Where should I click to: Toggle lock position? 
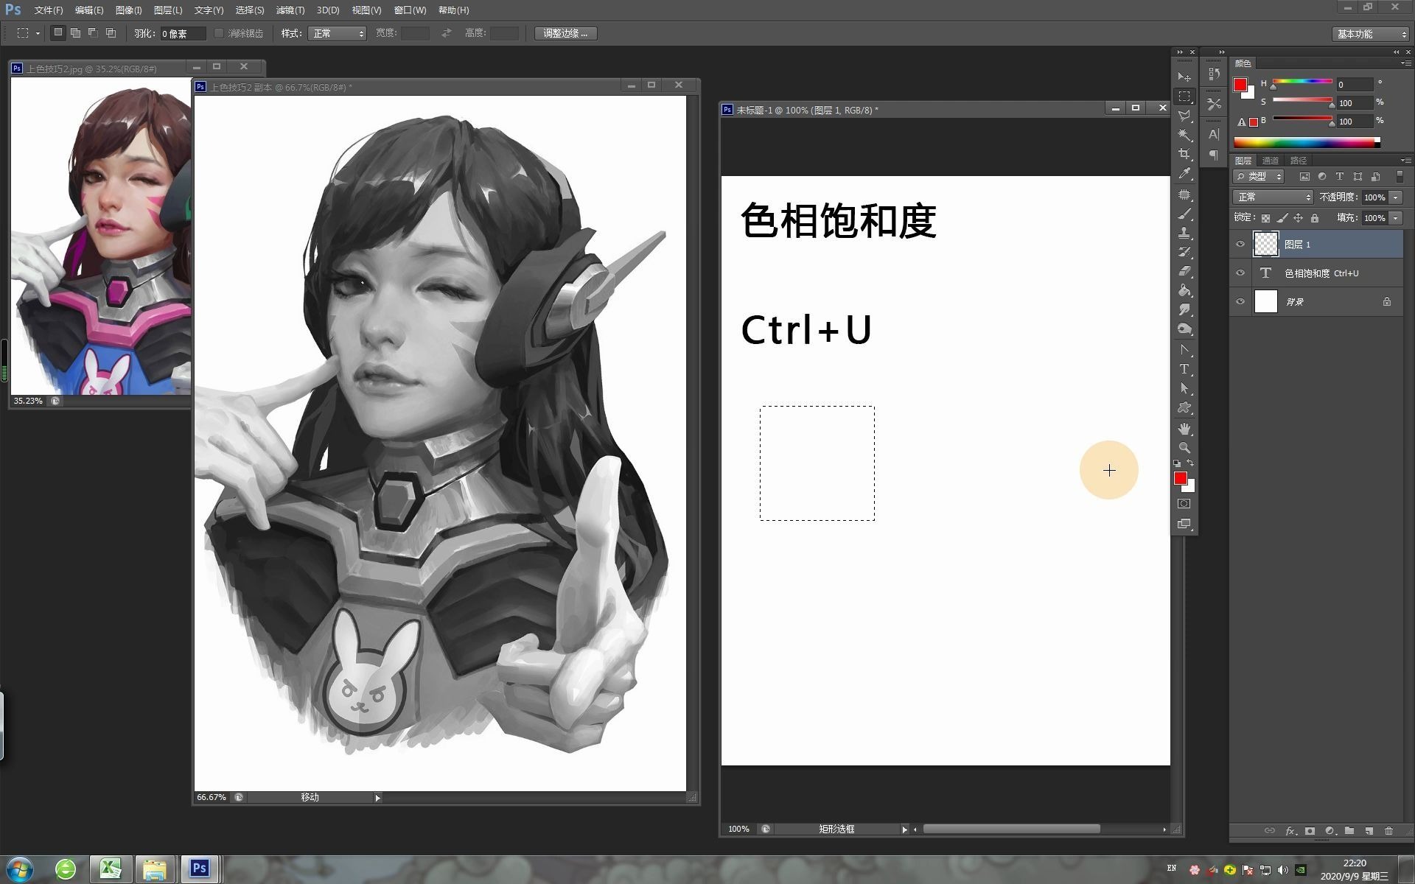click(1299, 218)
